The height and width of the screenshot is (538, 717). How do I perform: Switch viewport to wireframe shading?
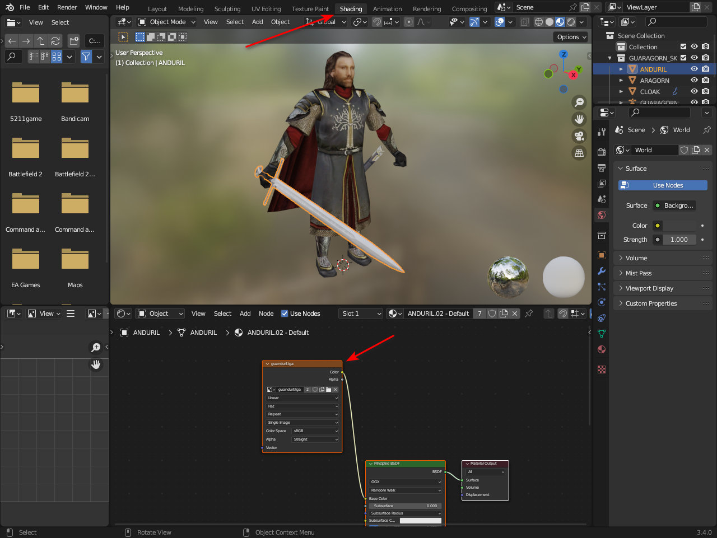[x=539, y=22]
